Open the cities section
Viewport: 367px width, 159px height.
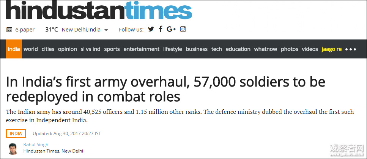pos(48,49)
